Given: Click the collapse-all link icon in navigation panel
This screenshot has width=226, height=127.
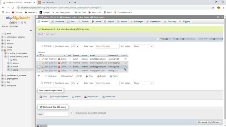Looking at the screenshot, I should (x=31, y=30).
